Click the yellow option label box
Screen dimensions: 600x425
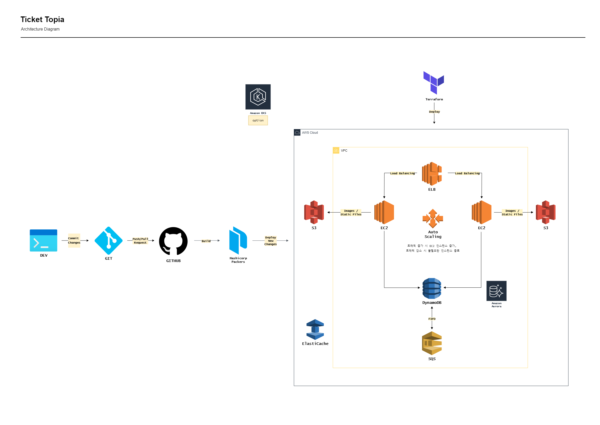258,120
